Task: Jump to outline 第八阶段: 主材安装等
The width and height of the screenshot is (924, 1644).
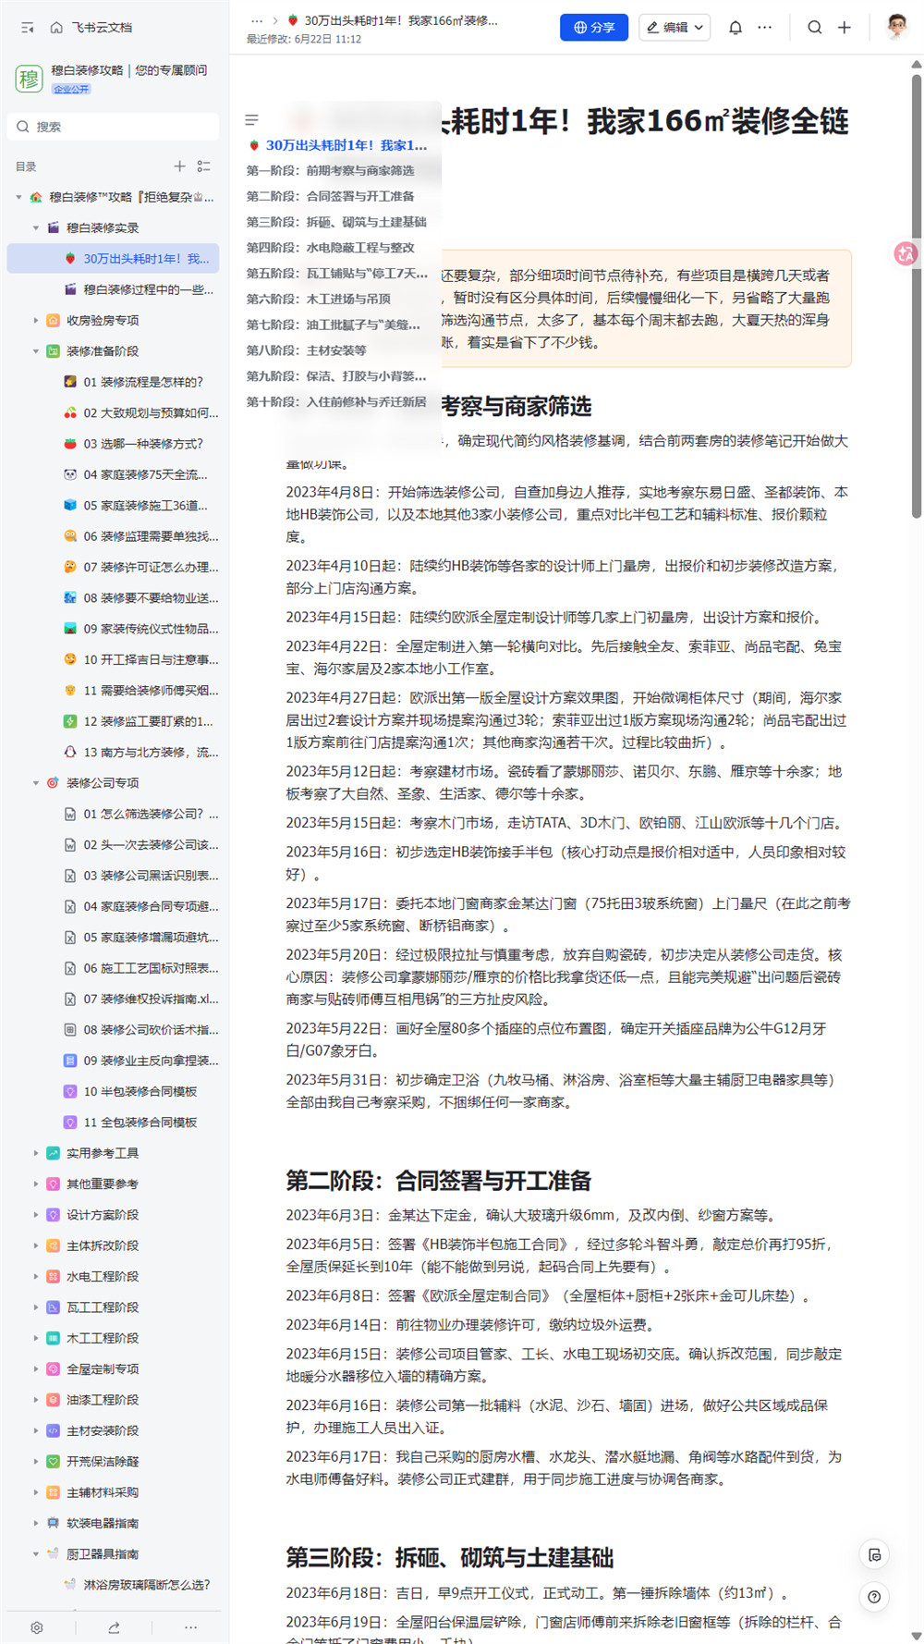Action: click(x=306, y=350)
